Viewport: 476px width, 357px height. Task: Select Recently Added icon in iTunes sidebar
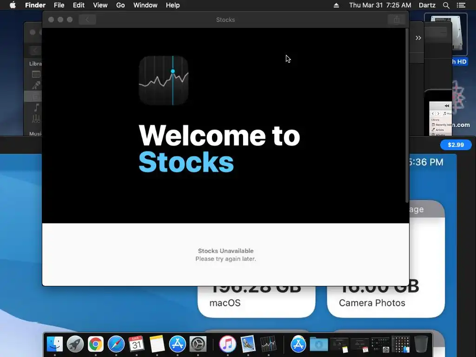36,74
